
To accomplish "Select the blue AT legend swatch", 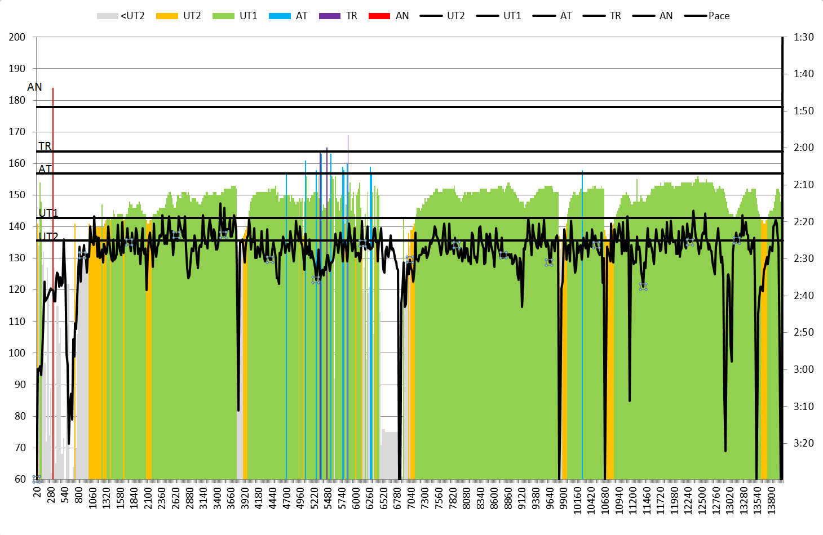I will pos(280,16).
